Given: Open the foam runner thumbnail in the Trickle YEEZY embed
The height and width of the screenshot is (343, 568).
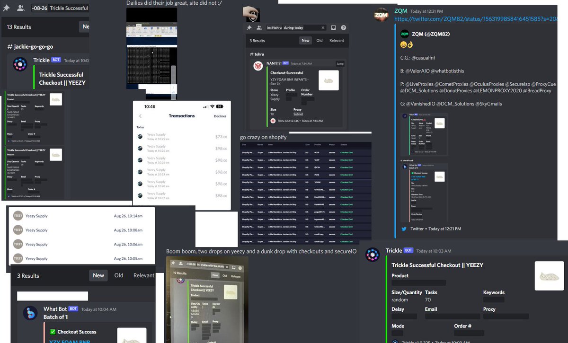Looking at the screenshot, I should click(x=549, y=276).
